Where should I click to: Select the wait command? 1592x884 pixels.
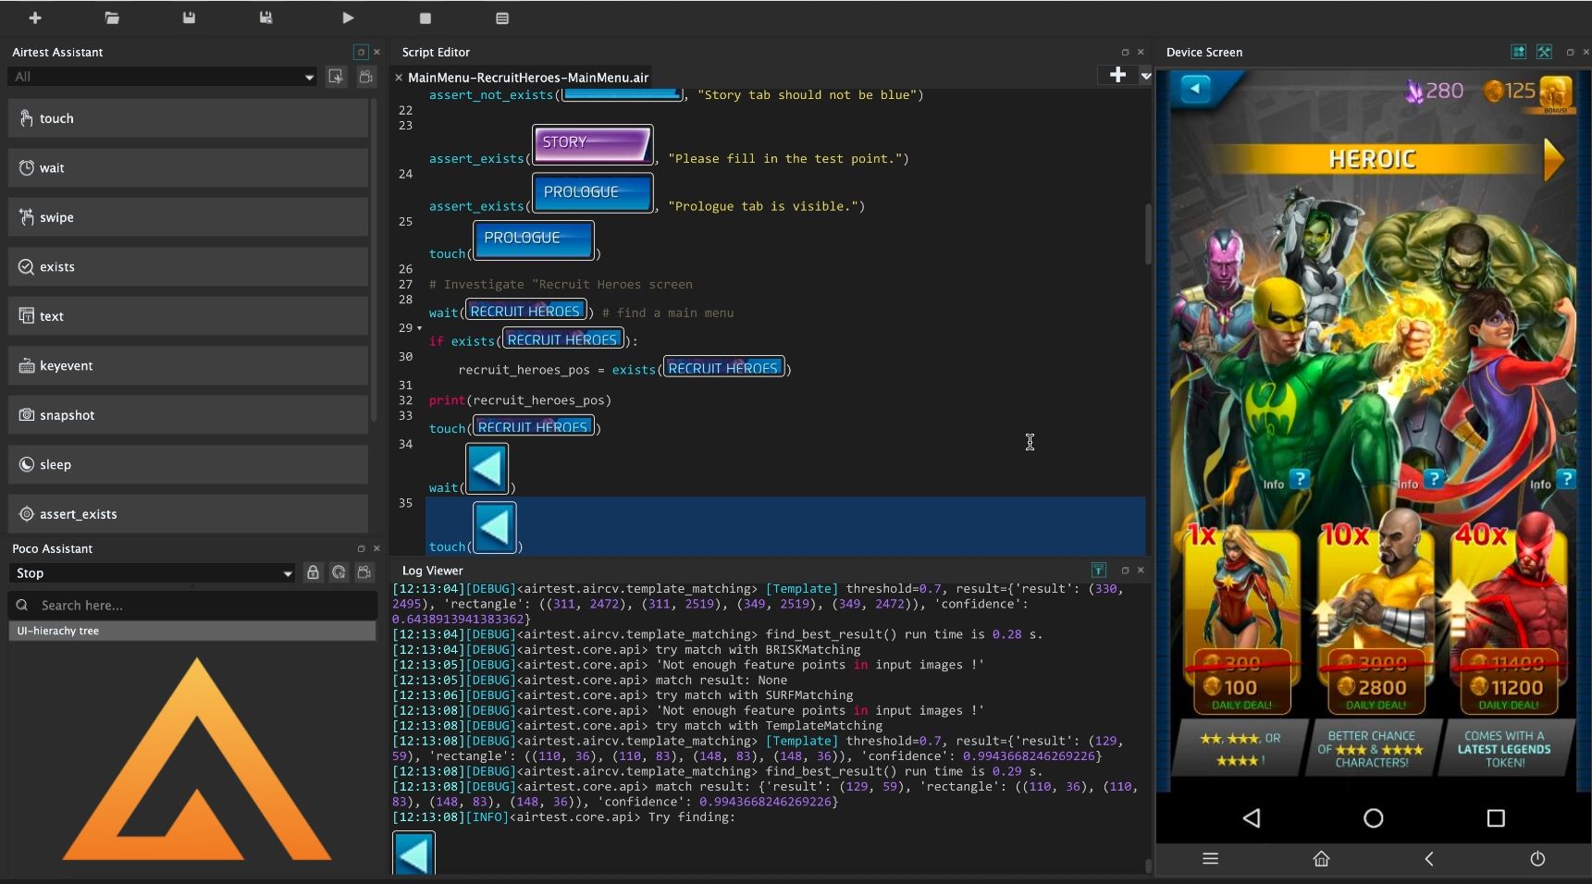click(188, 167)
